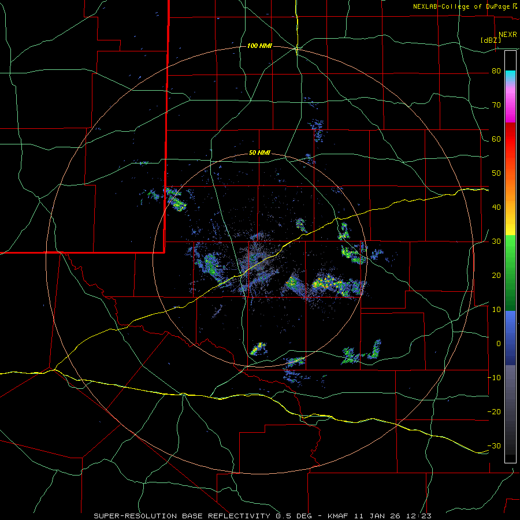Select the -10 dBZ scale label
Screen dimensions: 520x520
(x=494, y=378)
